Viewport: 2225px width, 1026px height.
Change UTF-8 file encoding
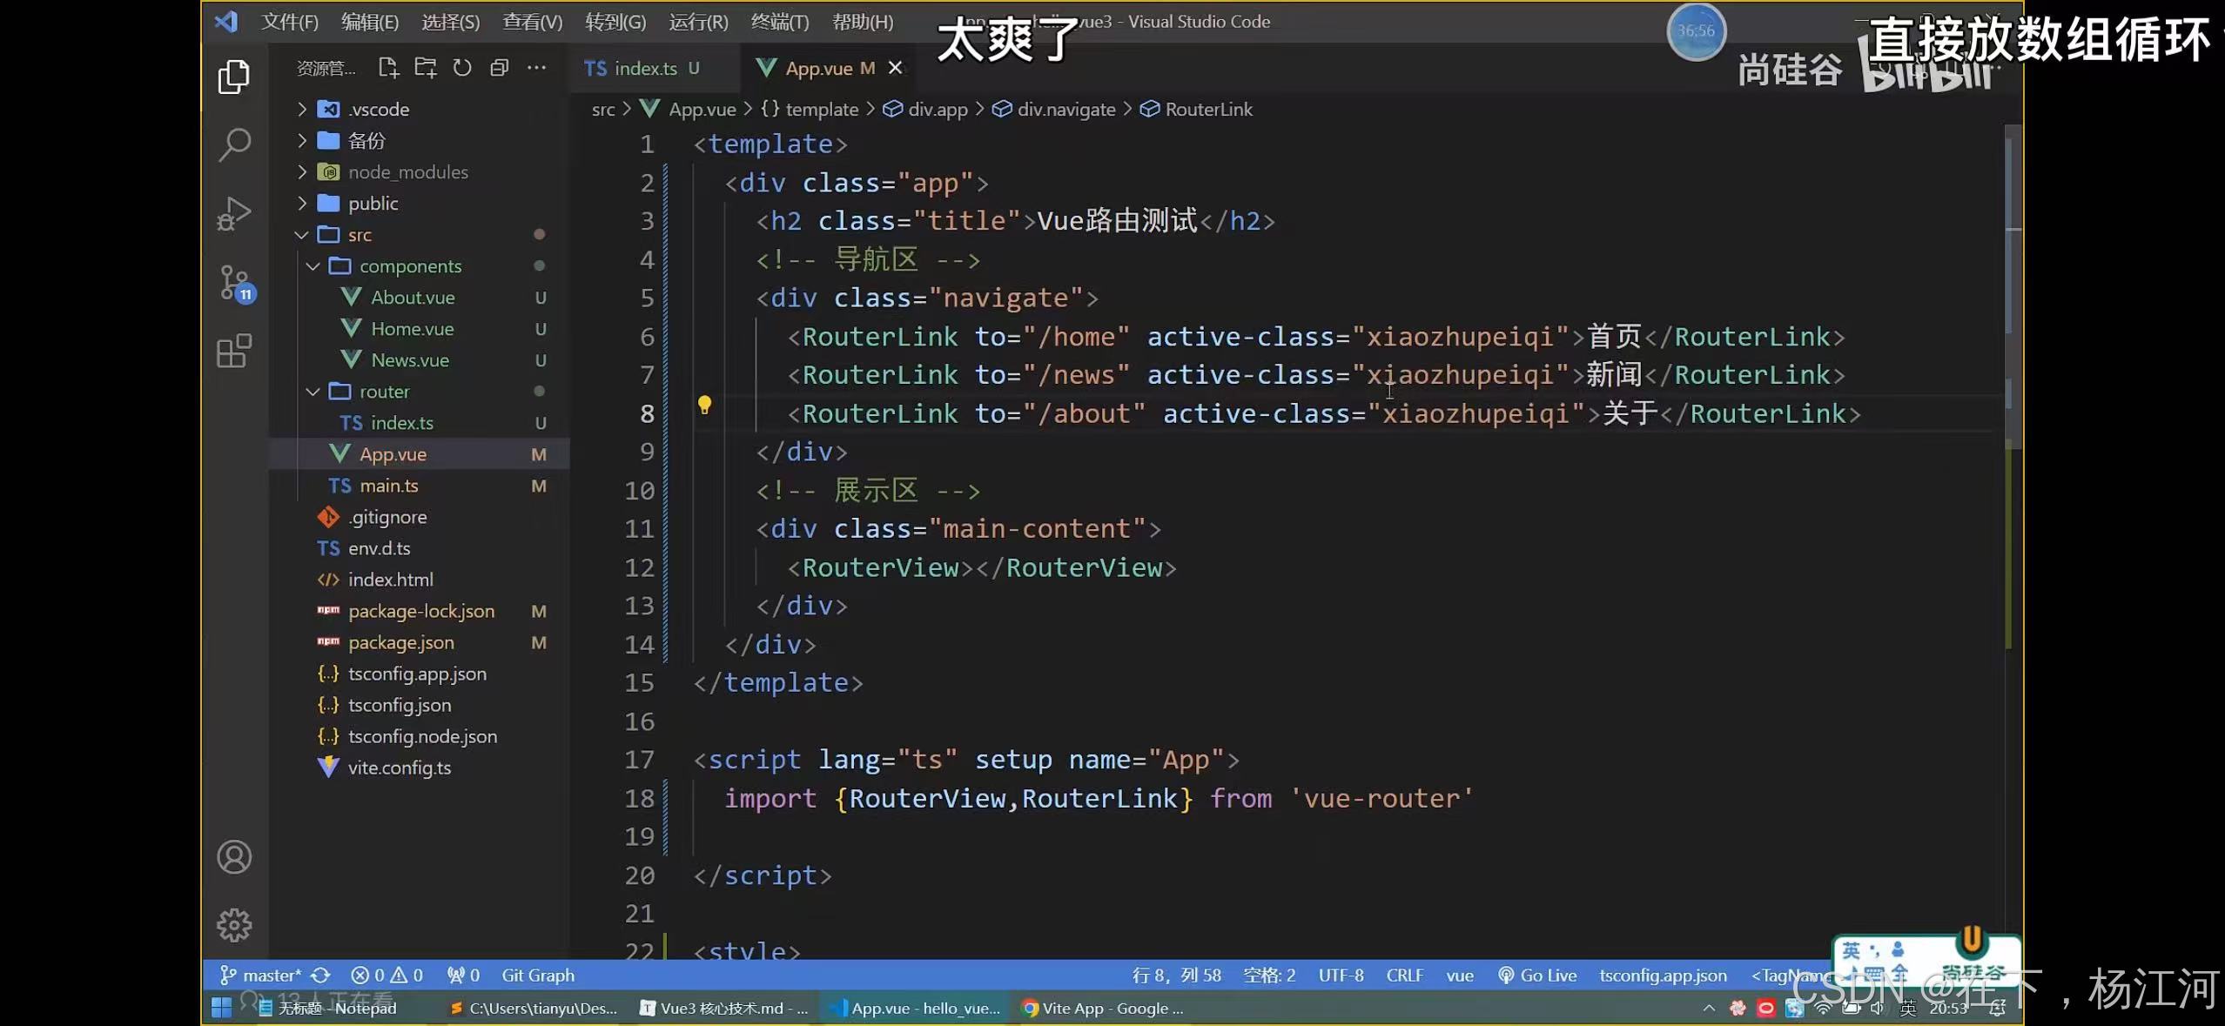point(1341,976)
